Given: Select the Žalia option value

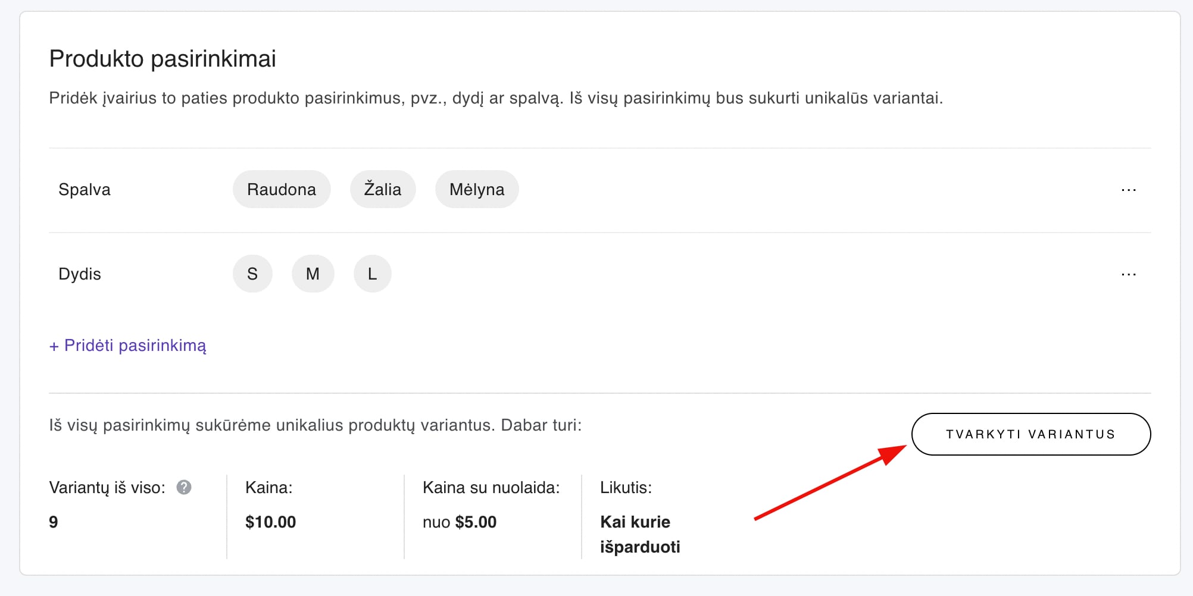Looking at the screenshot, I should [x=383, y=189].
